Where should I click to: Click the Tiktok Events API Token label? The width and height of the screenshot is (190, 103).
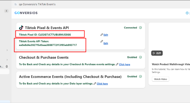pos(34,41)
